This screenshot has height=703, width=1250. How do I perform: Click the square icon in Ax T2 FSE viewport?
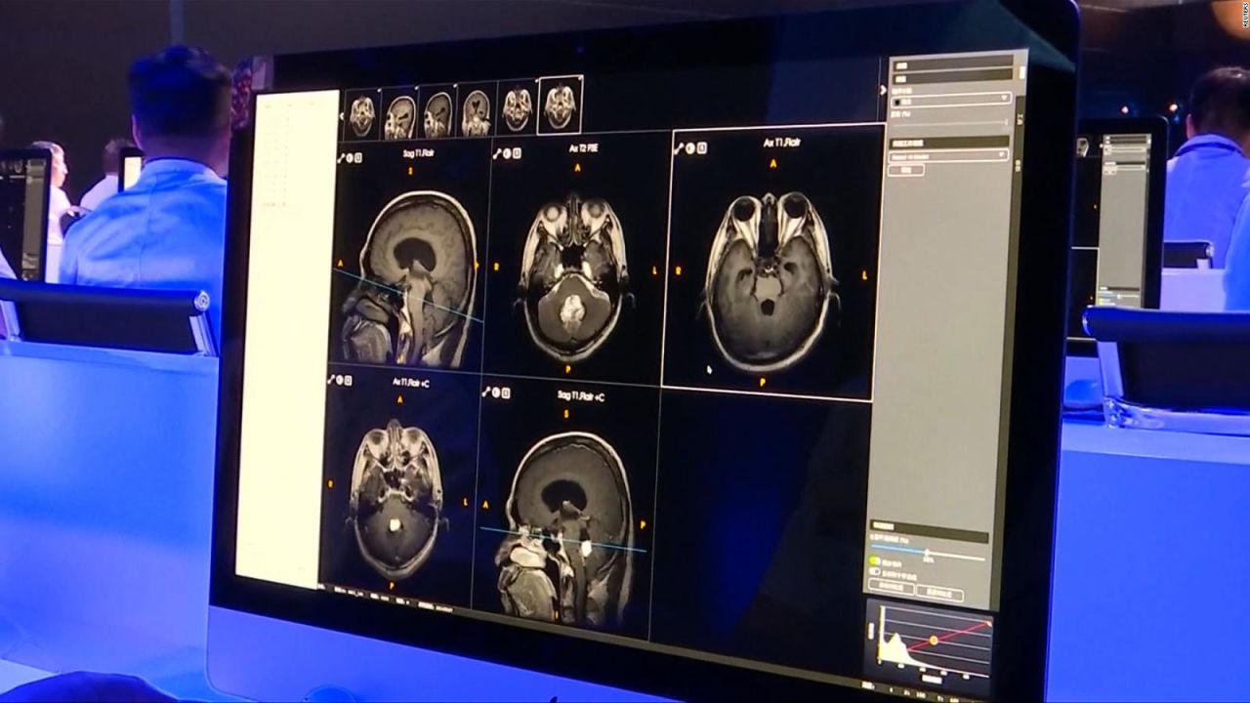point(517,153)
